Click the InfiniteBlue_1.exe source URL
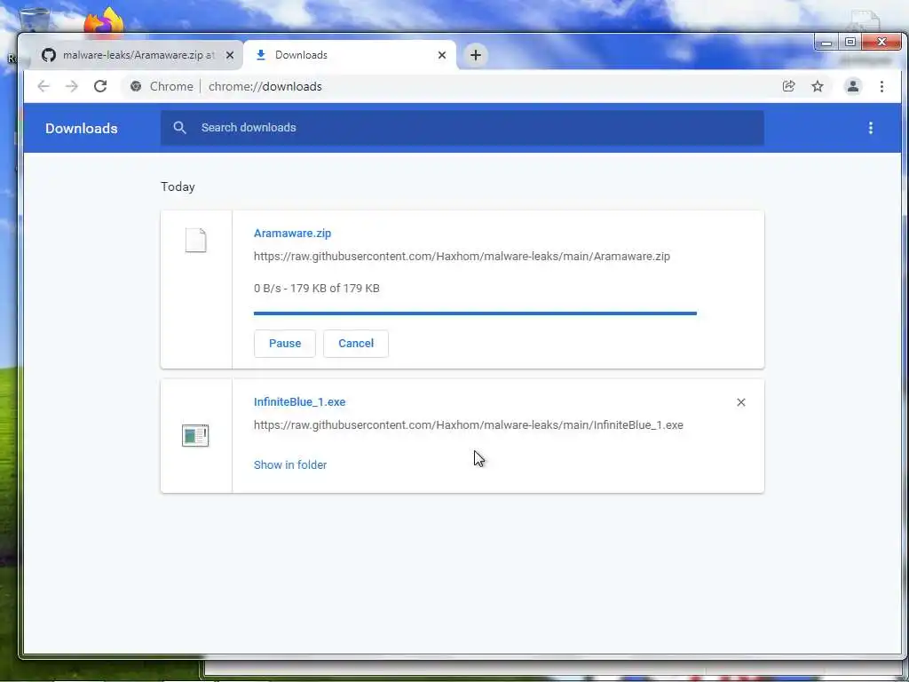 pos(469,425)
